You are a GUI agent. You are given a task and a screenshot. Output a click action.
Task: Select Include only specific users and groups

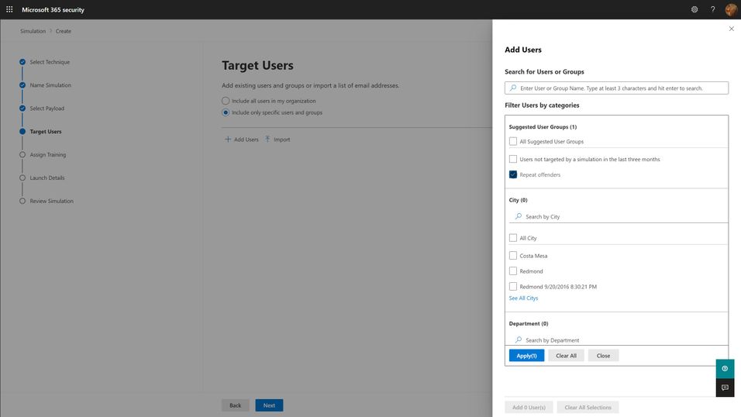(x=226, y=112)
